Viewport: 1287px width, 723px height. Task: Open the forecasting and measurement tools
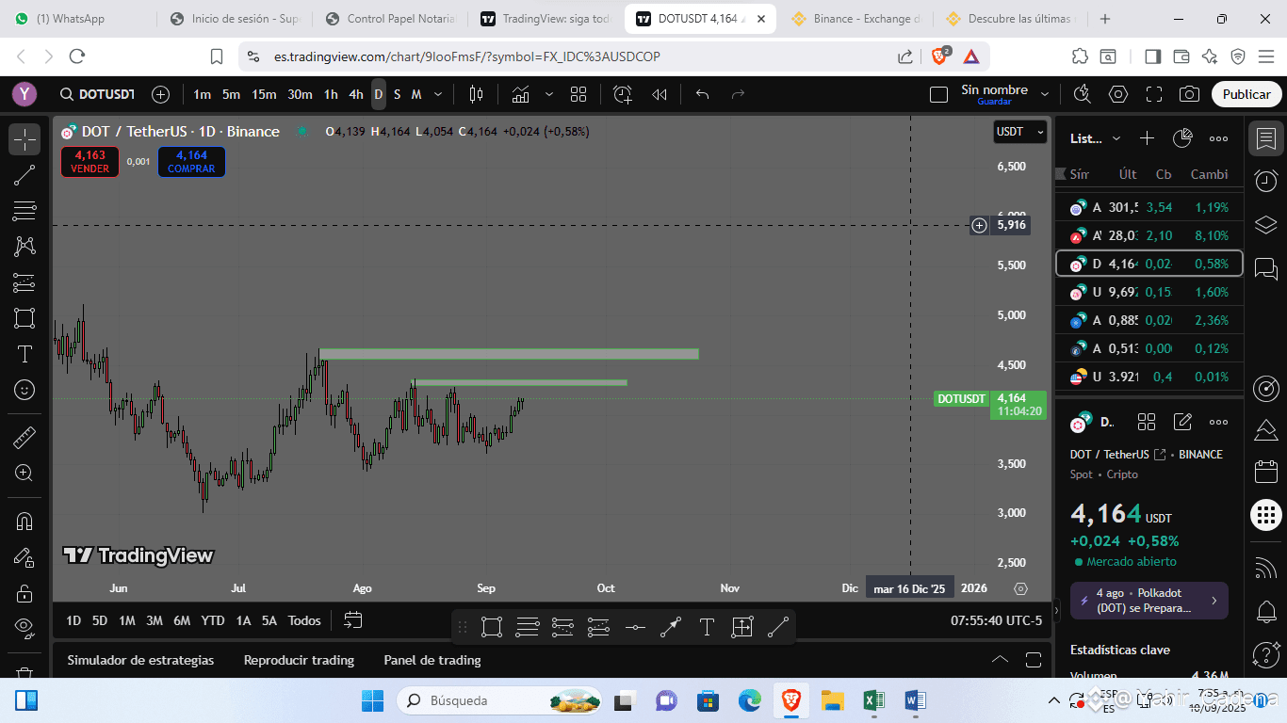[24, 282]
